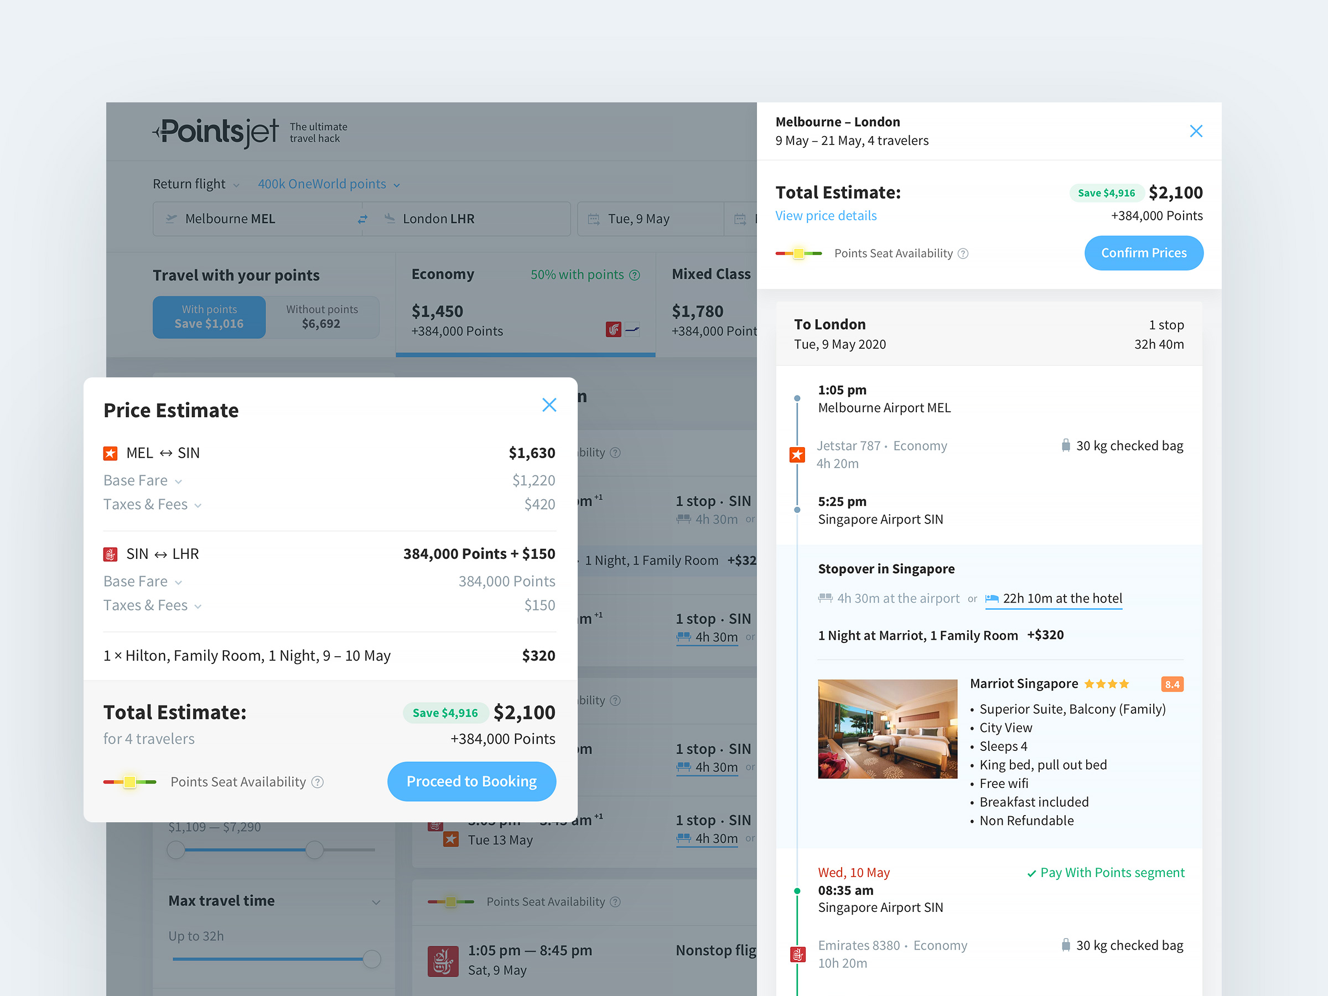Click Confirm Prices button
This screenshot has height=996, width=1328.
point(1144,253)
